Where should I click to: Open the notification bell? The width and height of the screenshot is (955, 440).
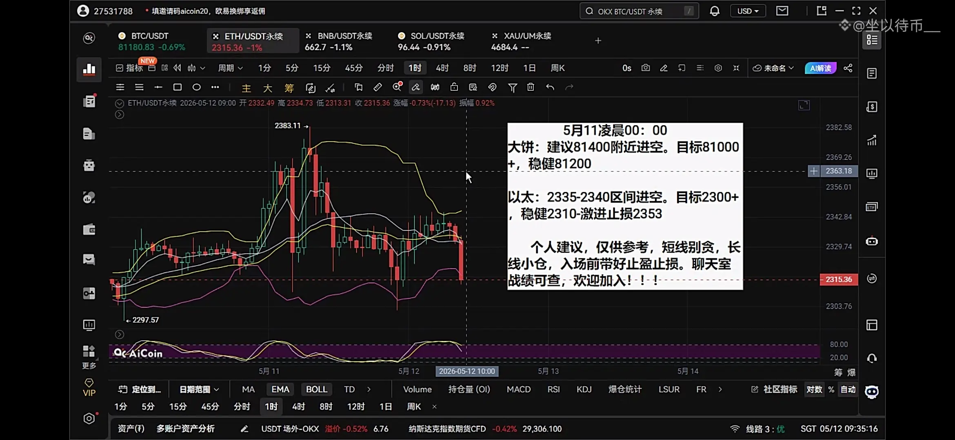click(714, 11)
